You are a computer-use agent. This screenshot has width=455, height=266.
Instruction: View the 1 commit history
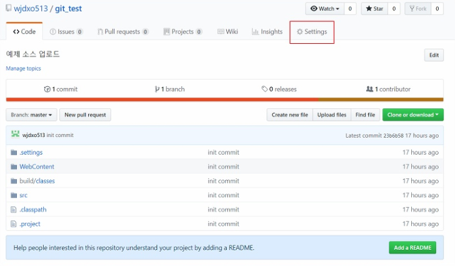click(61, 90)
